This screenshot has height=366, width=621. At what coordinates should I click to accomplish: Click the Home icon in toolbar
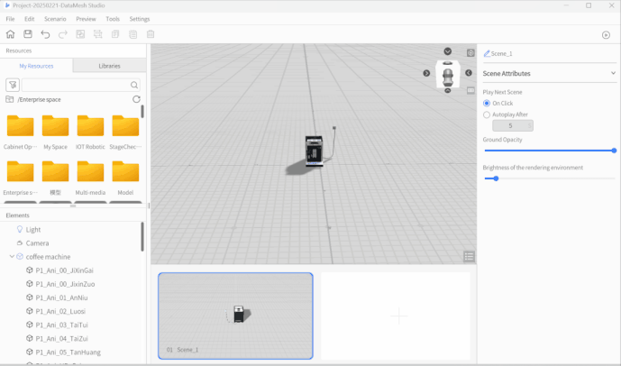(10, 34)
